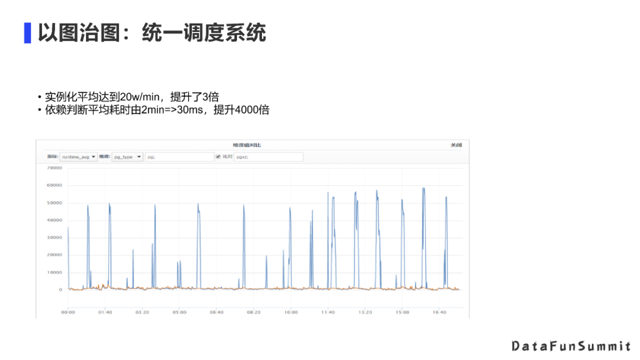Image resolution: width=640 pixels, height=360 pixels.
Task: Click the 20000 y-axis label
Action: 55,255
